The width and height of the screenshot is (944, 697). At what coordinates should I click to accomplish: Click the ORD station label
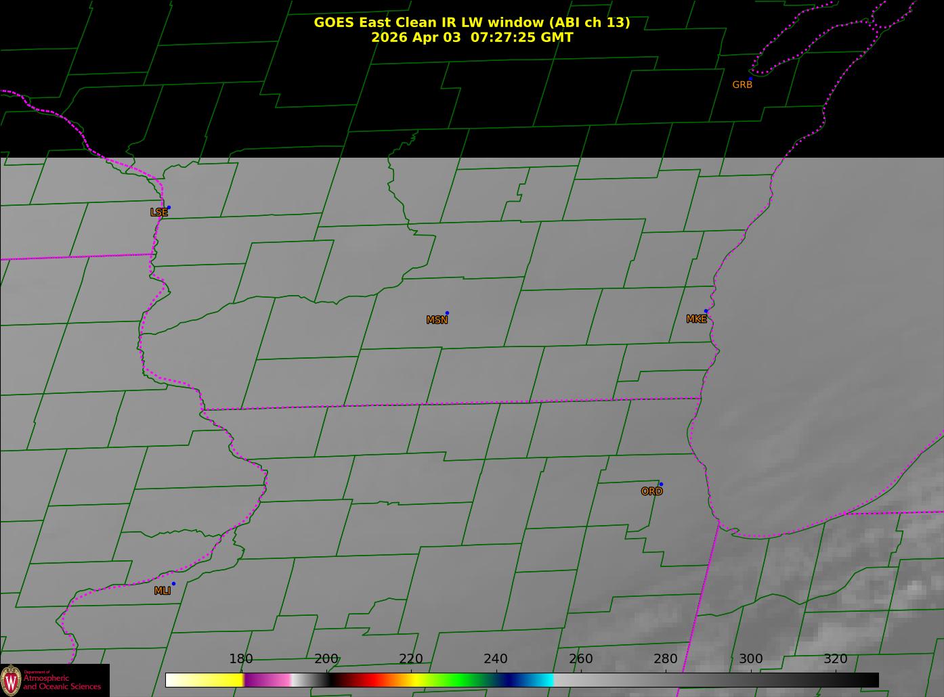pos(651,492)
